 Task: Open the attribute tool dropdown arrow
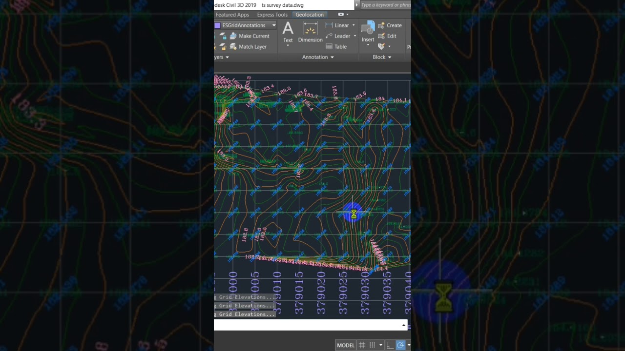[x=389, y=47]
